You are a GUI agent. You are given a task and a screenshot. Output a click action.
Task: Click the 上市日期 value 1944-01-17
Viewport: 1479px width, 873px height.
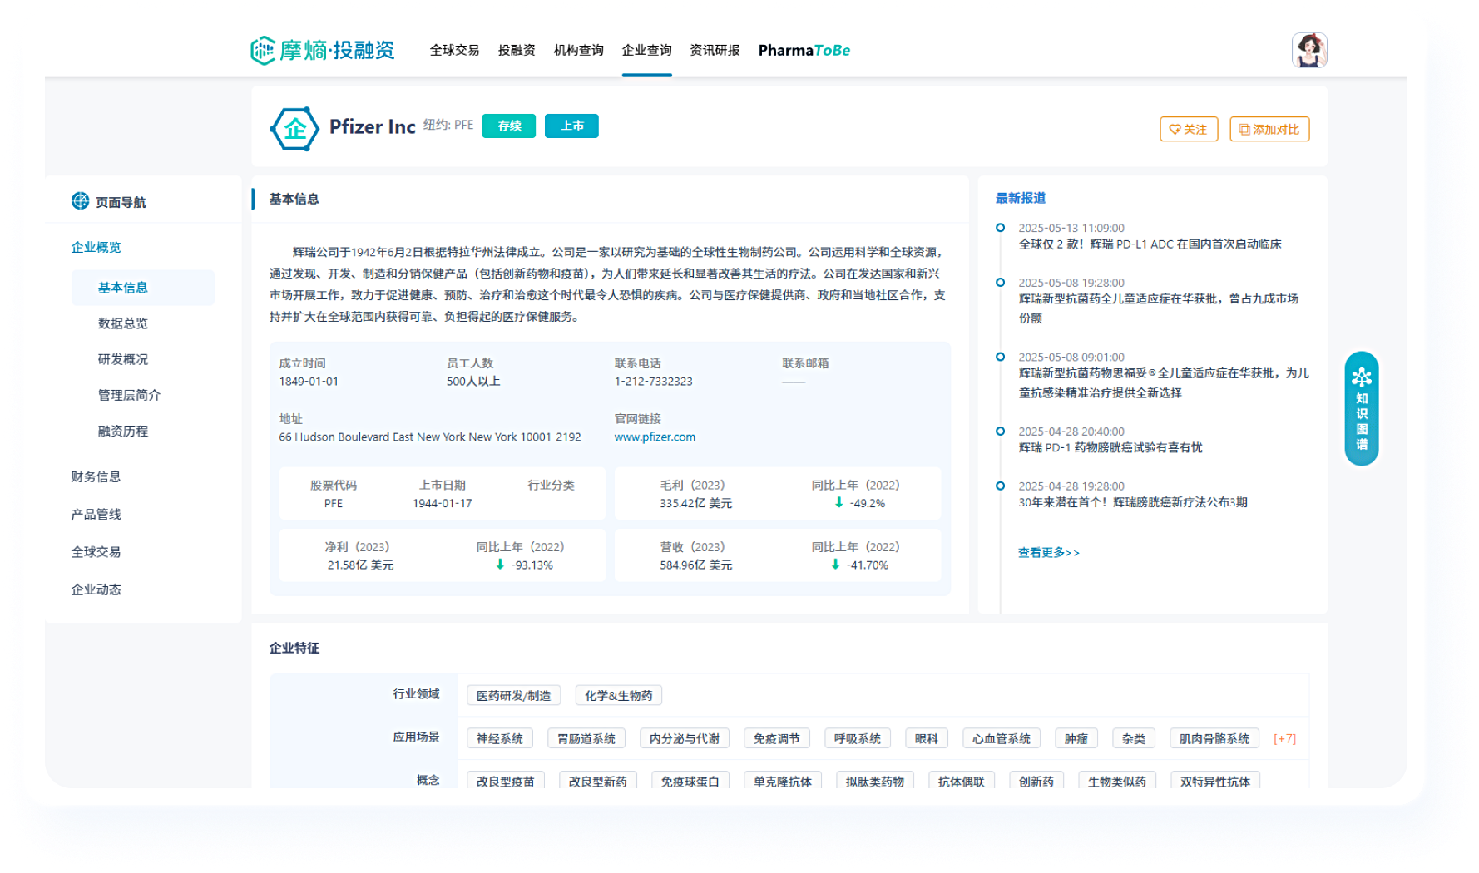pos(442,503)
